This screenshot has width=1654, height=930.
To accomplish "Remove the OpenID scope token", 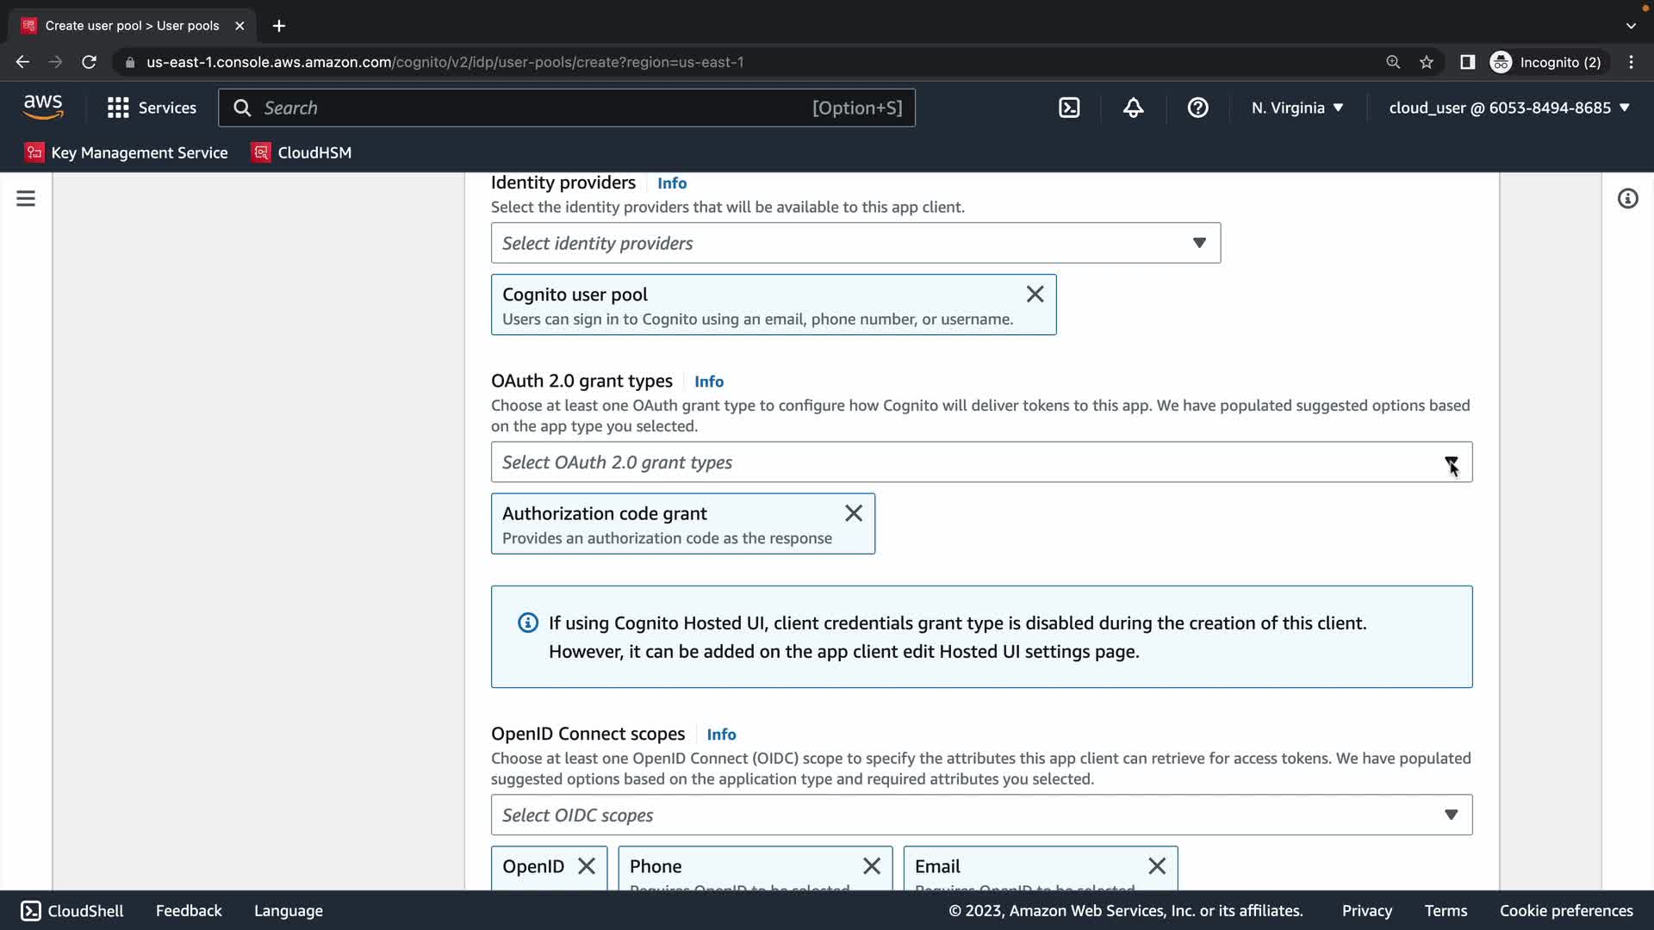I will click(586, 866).
